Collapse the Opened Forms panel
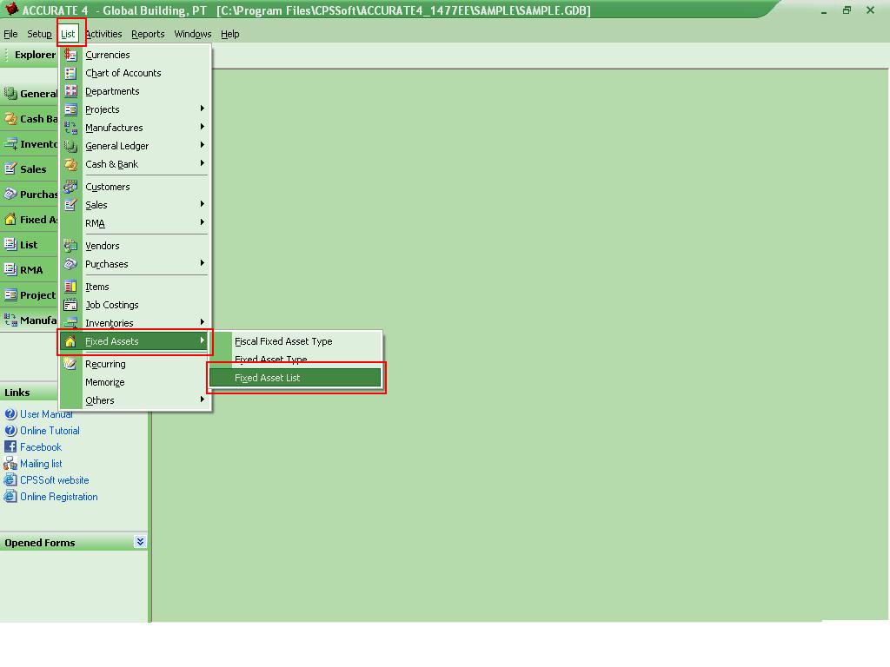 click(x=139, y=542)
